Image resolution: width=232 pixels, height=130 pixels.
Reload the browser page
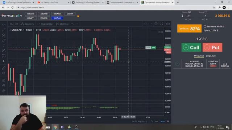pyautogui.click(x=12, y=8)
